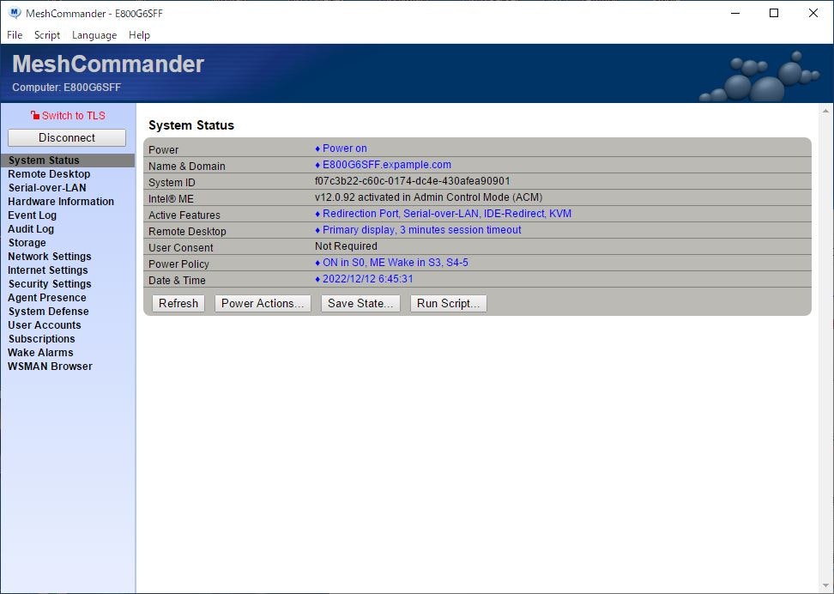Go to Agent Presence

[x=47, y=298]
